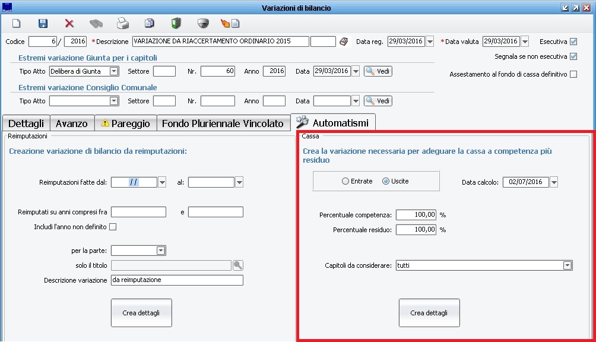The image size is (596, 342).
Task: Click Vedi button for Giunta variation
Action: [x=378, y=71]
